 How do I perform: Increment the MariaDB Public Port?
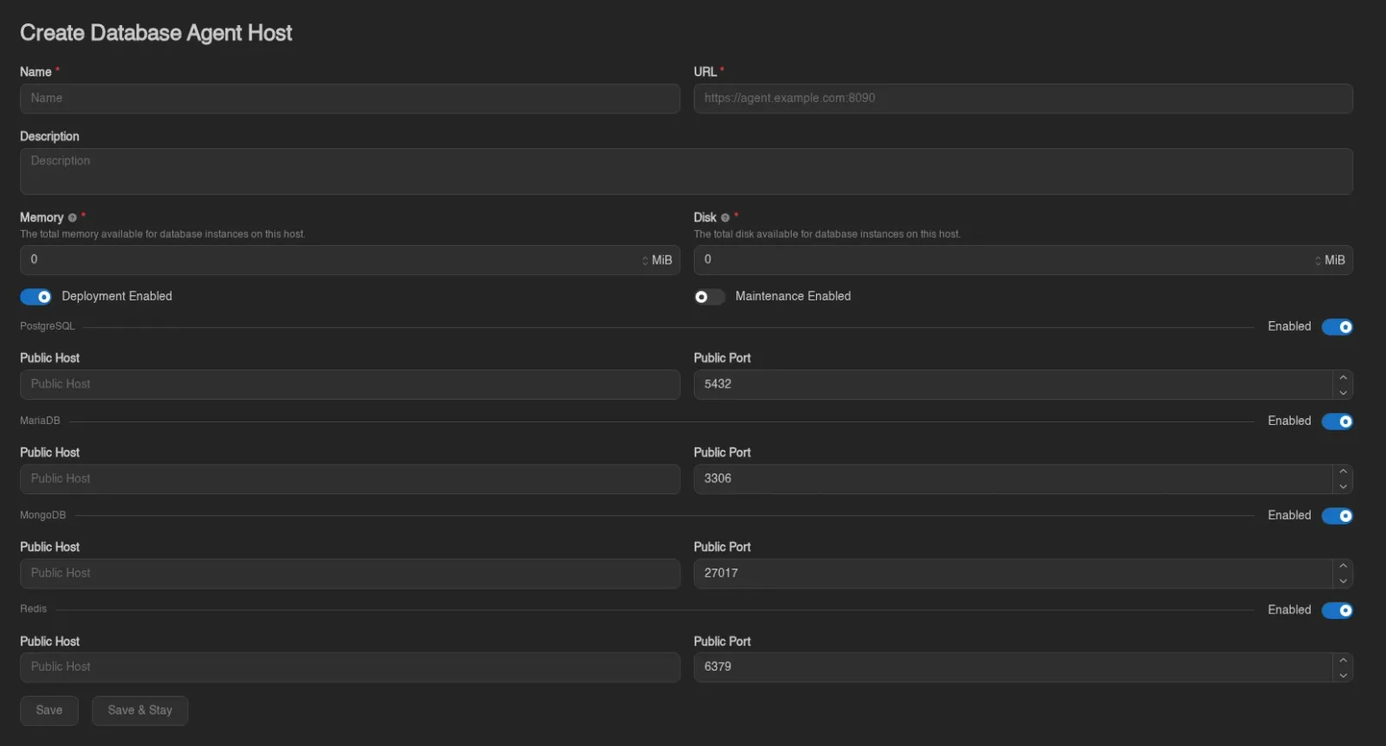(1343, 472)
